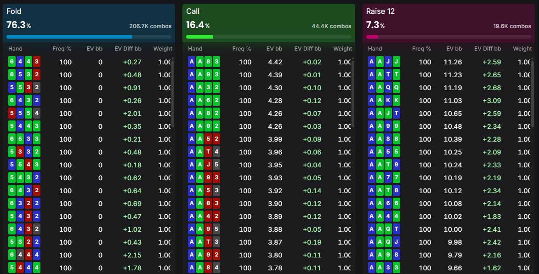The width and height of the screenshot is (539, 274).
Task: Select the A A 8 3 hand at the top of the Call list
Action: click(x=204, y=62)
